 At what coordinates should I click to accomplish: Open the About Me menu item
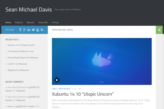[x=43, y=22]
